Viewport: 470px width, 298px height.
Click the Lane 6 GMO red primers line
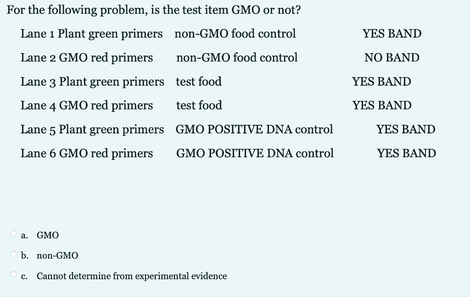[x=86, y=153]
